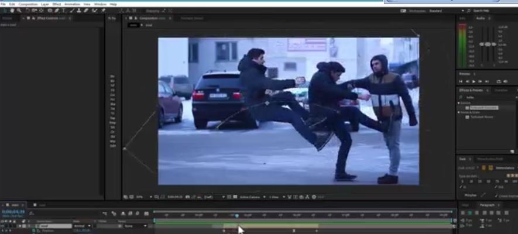This screenshot has height=234, width=518.
Task: Select the Eraser tool
Action: pos(86,11)
